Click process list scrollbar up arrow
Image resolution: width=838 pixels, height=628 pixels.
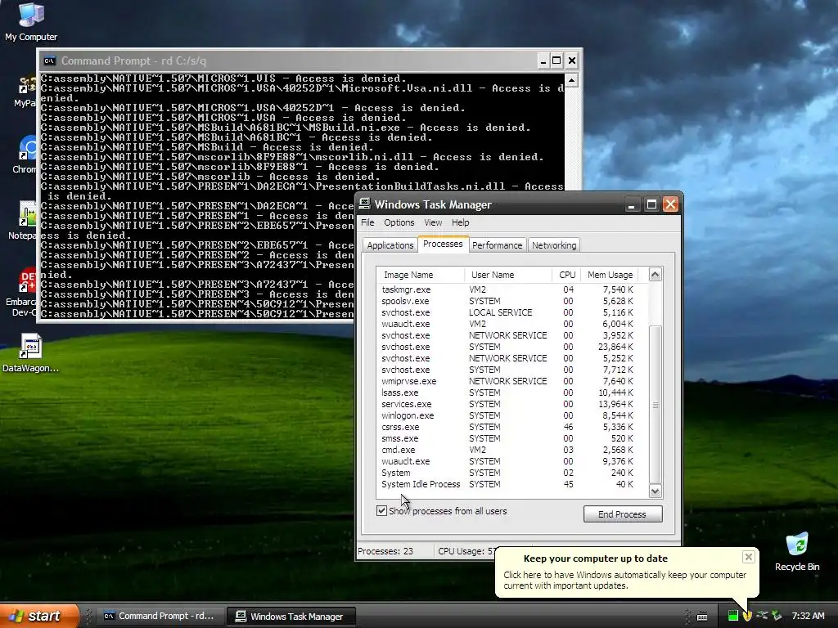pos(656,275)
